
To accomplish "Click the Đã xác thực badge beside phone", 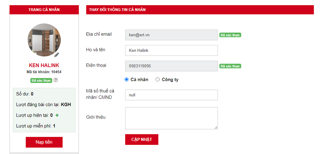I will pyautogui.click(x=230, y=66).
